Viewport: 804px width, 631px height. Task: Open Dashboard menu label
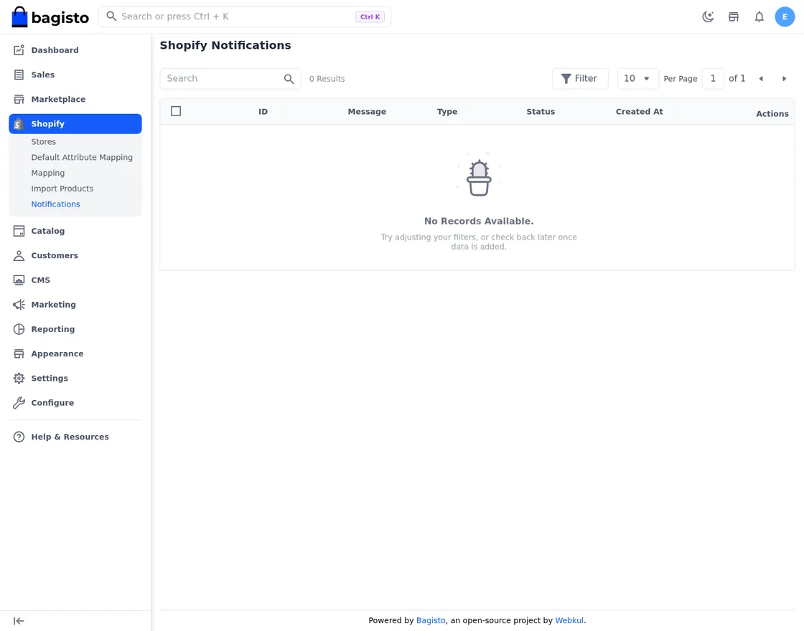click(55, 50)
